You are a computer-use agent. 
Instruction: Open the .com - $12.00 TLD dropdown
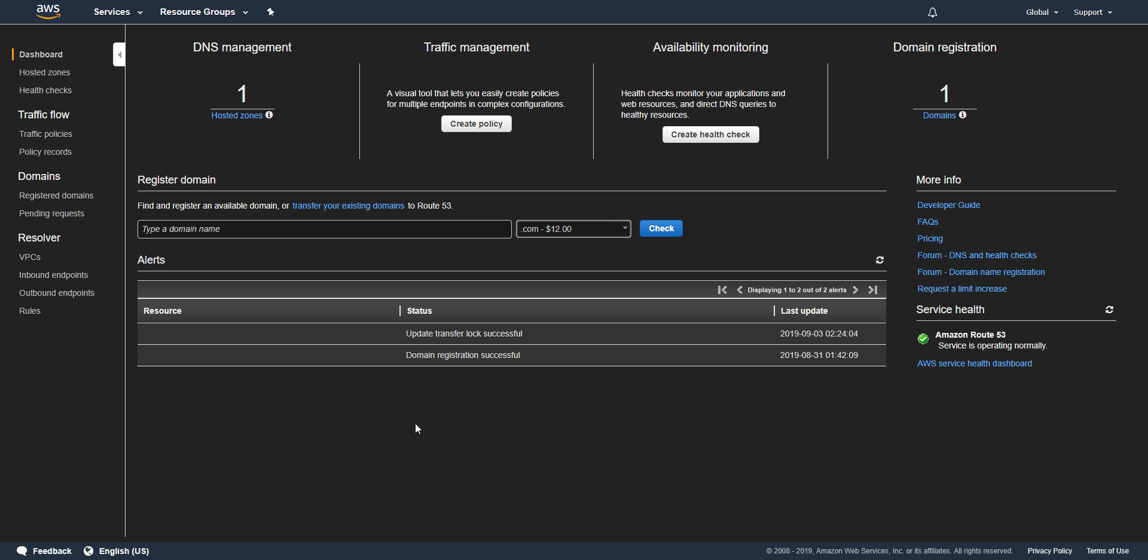(x=573, y=229)
